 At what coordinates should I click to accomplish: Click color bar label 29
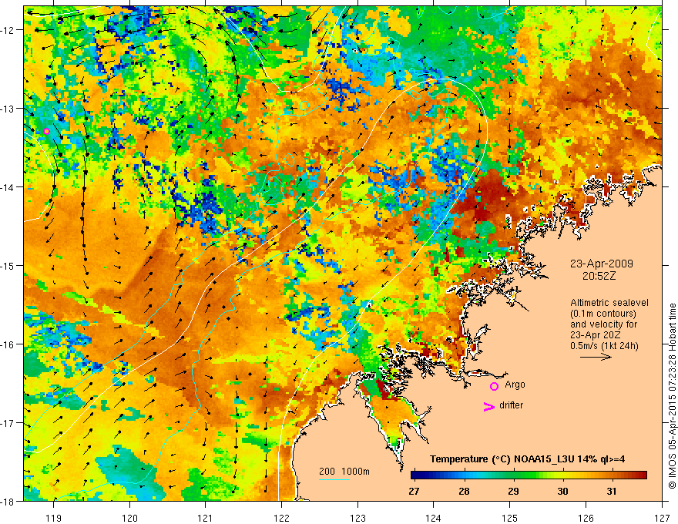coord(513,492)
